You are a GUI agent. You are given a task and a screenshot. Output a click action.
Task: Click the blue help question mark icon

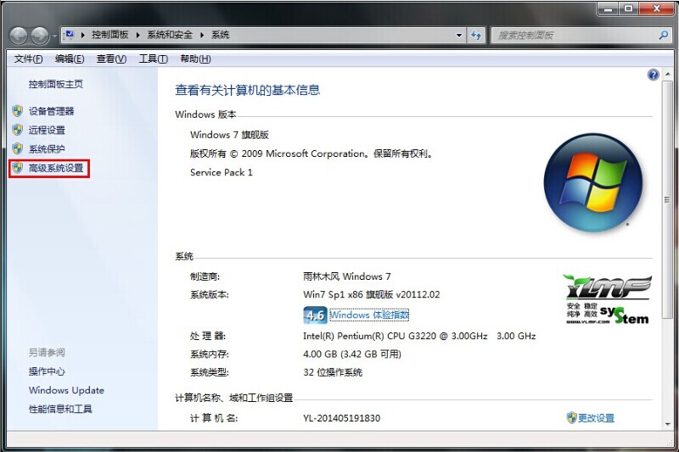[653, 75]
